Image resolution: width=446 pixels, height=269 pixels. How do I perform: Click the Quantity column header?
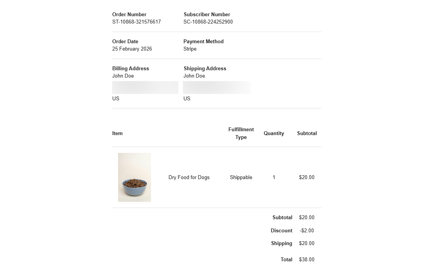274,133
